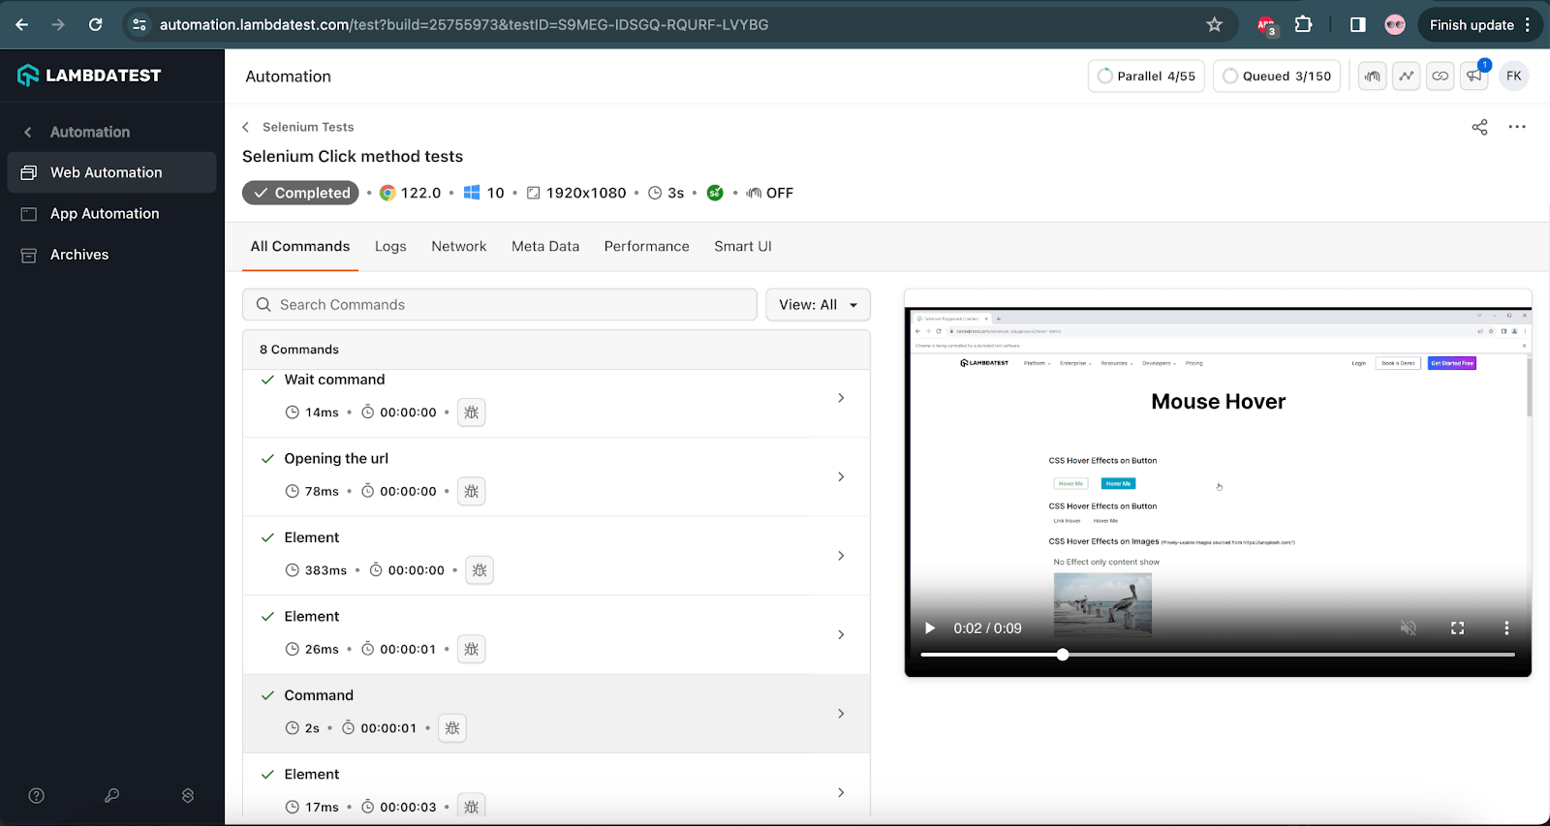1550x826 pixels.
Task: Click the Search Commands input field
Action: pos(500,305)
